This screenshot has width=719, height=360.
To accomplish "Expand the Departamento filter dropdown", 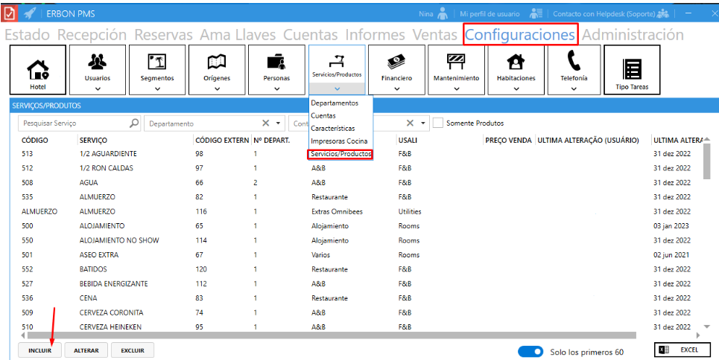I will click(x=279, y=123).
